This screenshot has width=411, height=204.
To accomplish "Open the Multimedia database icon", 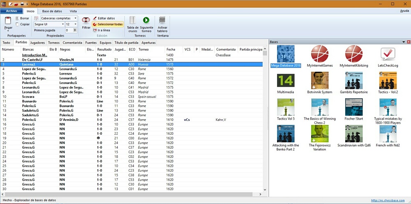I will (286, 80).
